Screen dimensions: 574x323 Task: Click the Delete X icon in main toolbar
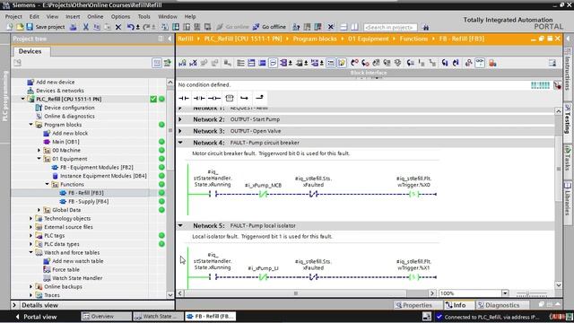[117, 27]
